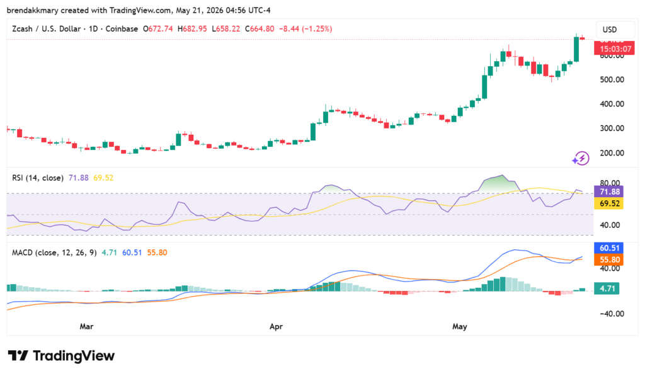Click the purple RSI value tag 71.88
This screenshot has height=376, width=645.
click(x=609, y=191)
